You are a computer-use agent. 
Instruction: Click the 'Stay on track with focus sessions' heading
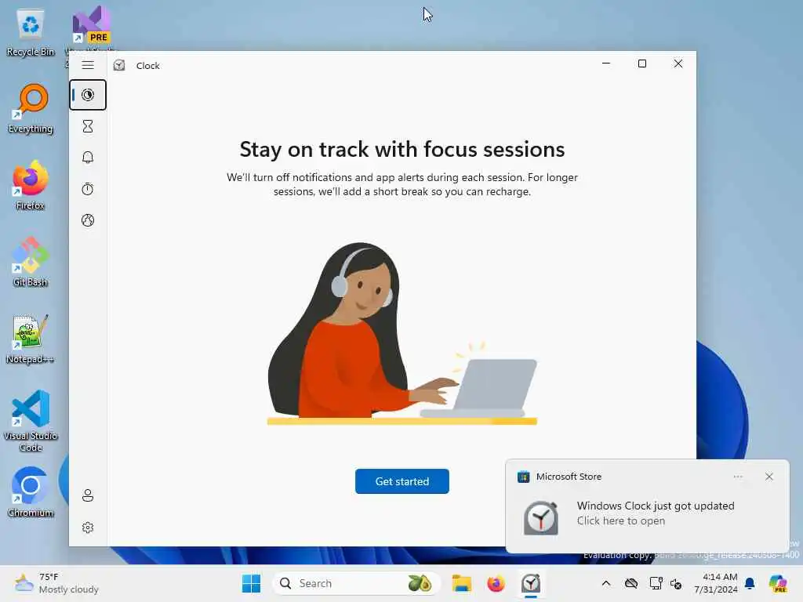(402, 150)
